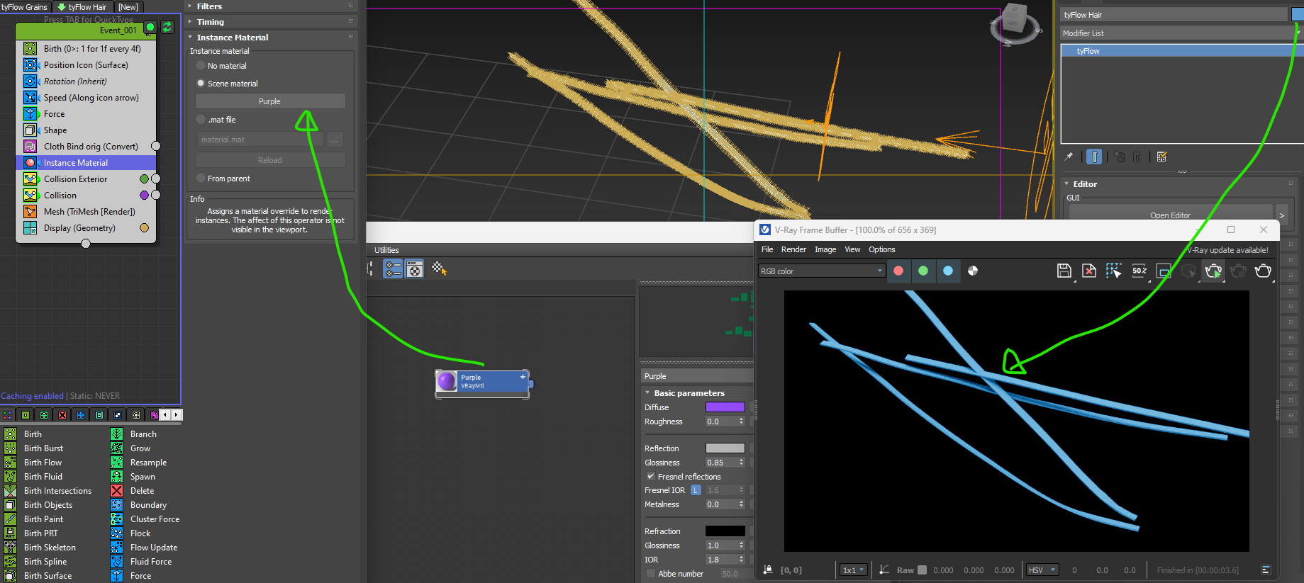Click the Purple scene material button
The image size is (1304, 583).
(269, 101)
